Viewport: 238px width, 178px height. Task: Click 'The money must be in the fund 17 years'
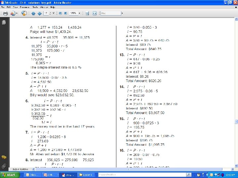pos(62,126)
